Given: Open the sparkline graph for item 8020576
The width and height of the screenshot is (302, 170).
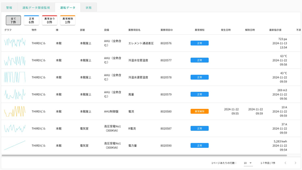Looking at the screenshot, I should [15, 42].
